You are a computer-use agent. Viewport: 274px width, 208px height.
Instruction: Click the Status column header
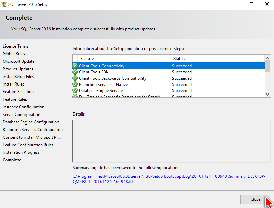tap(218, 59)
